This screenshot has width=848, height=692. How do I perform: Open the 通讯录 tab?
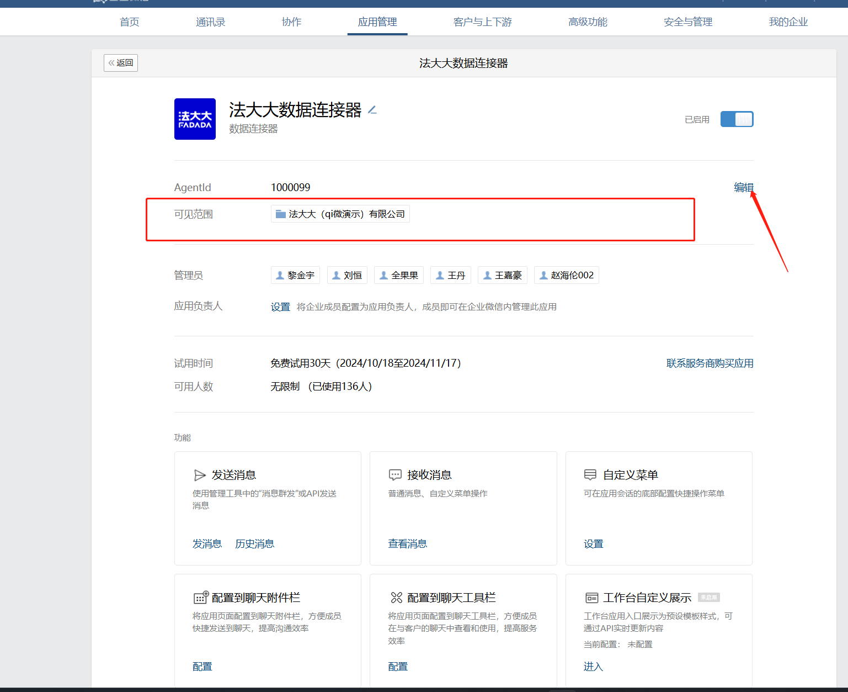tap(211, 22)
